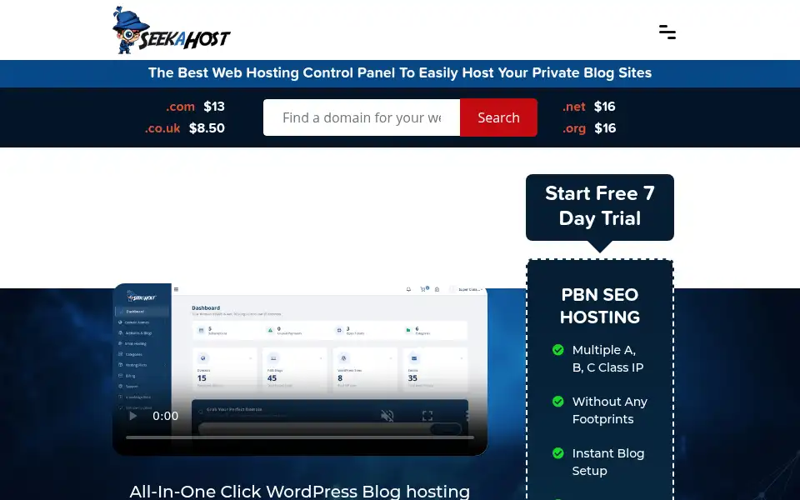This screenshot has height=500, width=800.
Task: Click the All-In-One Click WordPress Blog hosting heading
Action: 299,492
